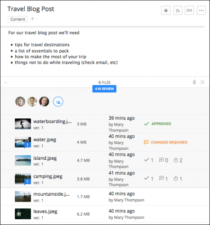
Task: Open the waterboarding.j... thumbnail
Action: point(23,124)
